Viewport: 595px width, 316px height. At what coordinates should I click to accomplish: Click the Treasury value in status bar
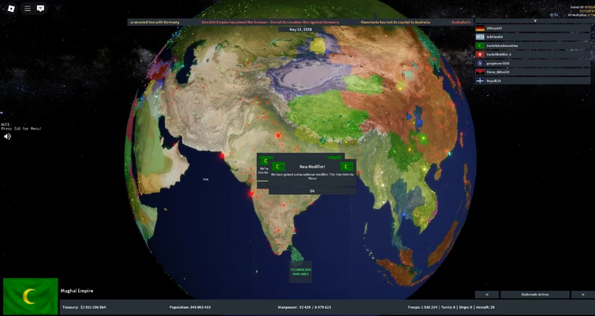[93, 307]
